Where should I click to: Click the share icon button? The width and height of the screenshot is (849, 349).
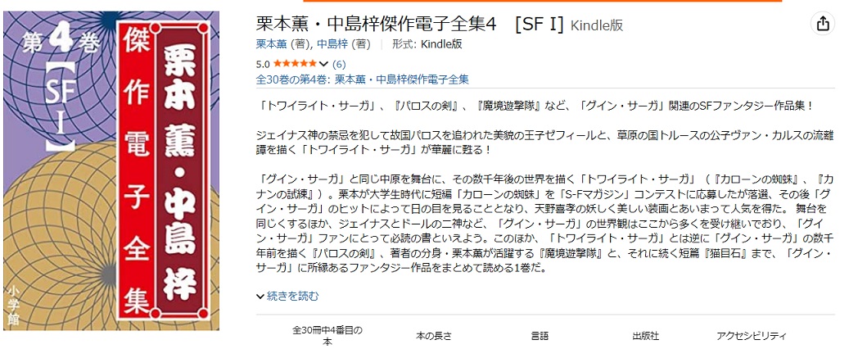[821, 25]
